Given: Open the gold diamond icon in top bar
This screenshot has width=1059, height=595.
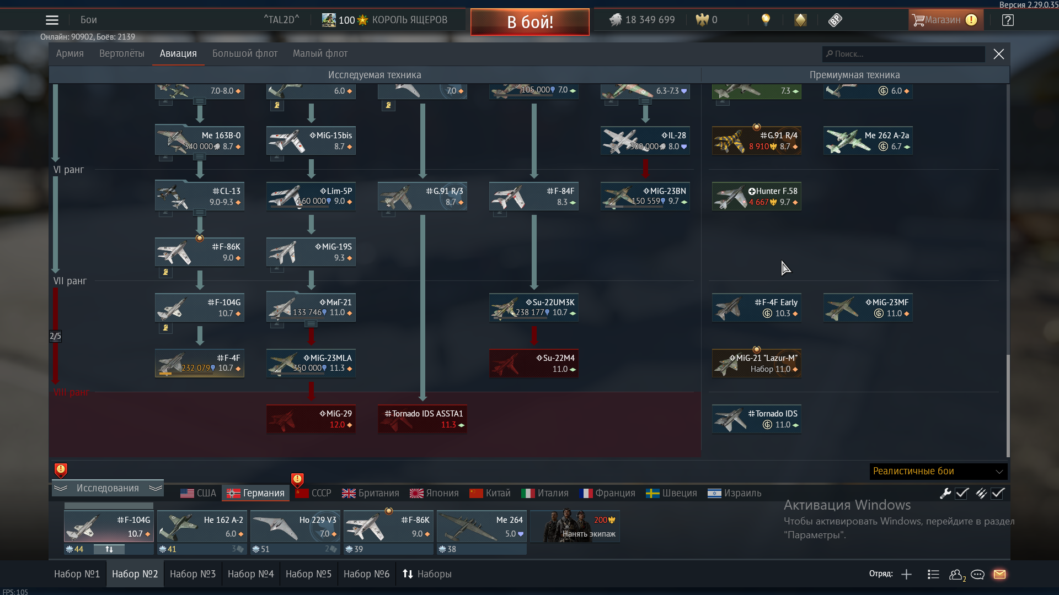Looking at the screenshot, I should coord(800,20).
